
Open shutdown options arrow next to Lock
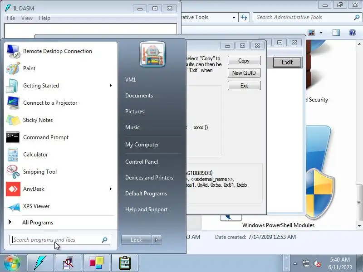click(x=157, y=240)
